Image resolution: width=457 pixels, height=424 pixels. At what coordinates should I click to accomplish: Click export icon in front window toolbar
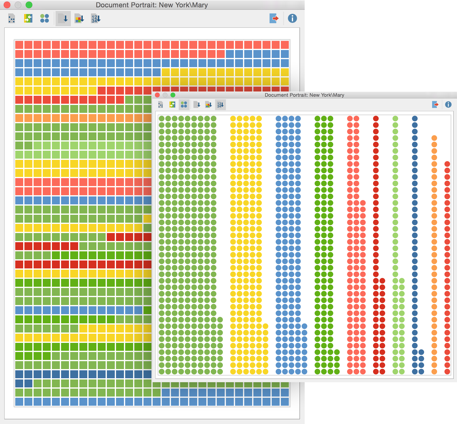(x=435, y=105)
